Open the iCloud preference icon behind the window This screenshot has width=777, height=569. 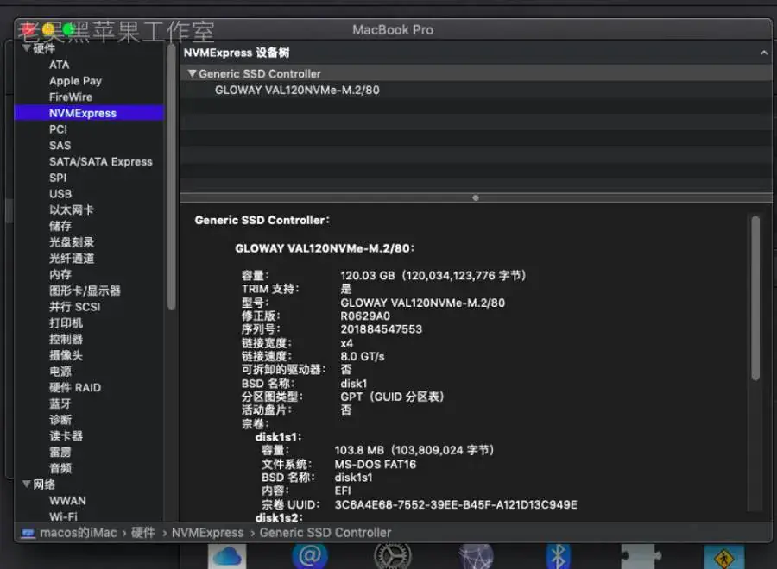(227, 557)
